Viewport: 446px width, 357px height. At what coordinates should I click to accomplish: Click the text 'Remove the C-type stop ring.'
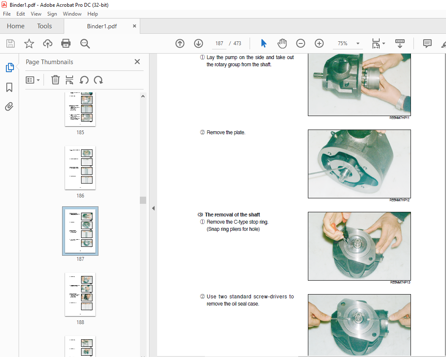237,222
